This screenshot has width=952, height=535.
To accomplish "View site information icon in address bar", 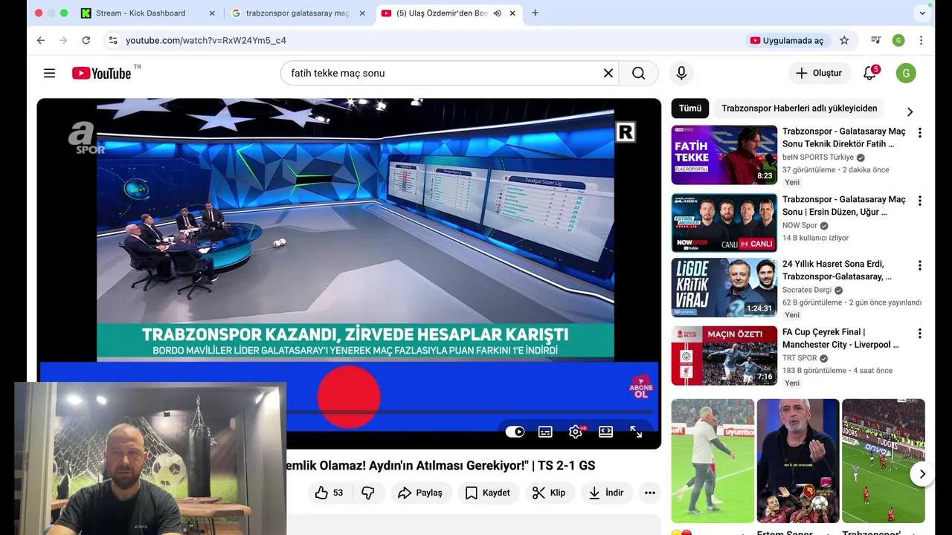I will click(112, 40).
